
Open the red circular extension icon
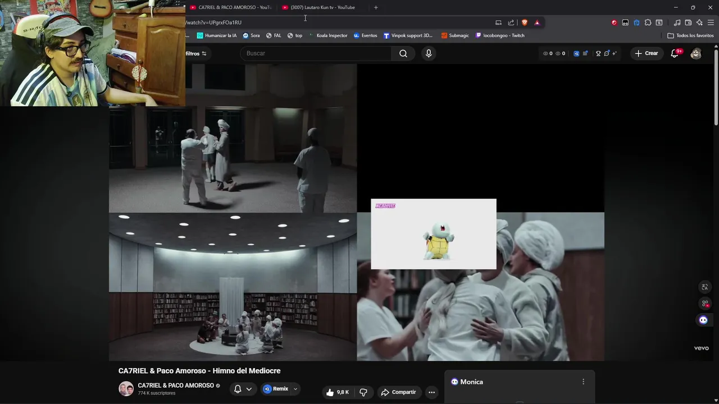pyautogui.click(x=614, y=22)
